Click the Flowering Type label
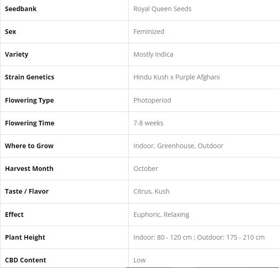The width and height of the screenshot is (279, 268). pyautogui.click(x=29, y=100)
